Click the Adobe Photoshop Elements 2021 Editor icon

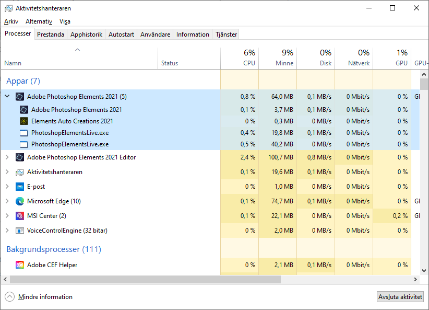pos(20,157)
